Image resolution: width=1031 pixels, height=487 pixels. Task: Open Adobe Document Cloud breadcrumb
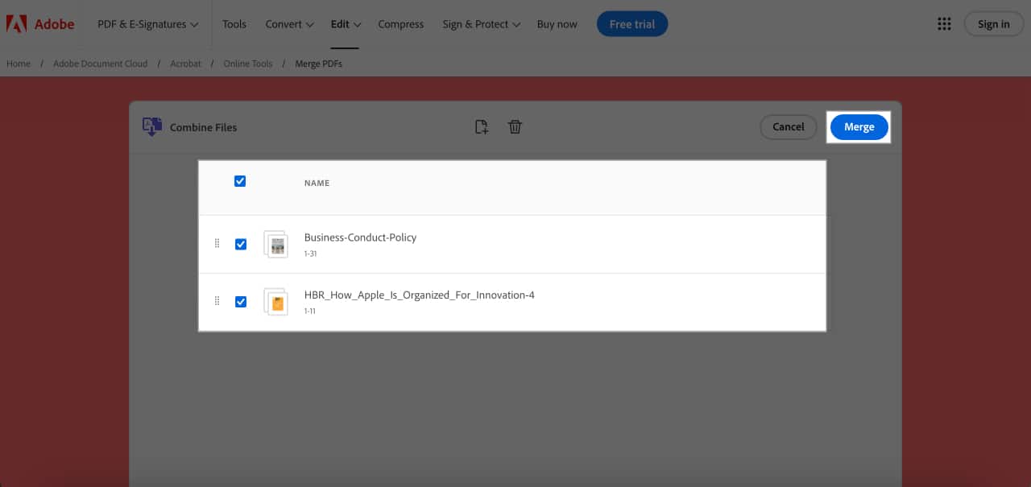(101, 64)
